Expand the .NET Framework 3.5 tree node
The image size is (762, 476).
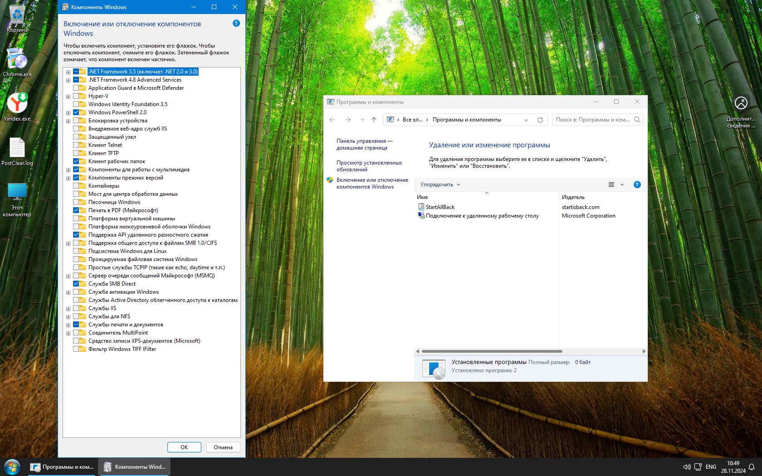(68, 72)
